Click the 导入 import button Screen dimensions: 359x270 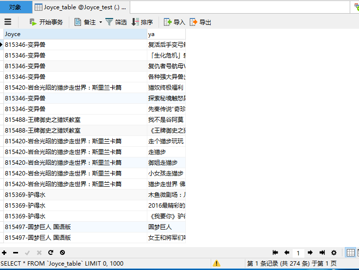pyautogui.click(x=174, y=22)
